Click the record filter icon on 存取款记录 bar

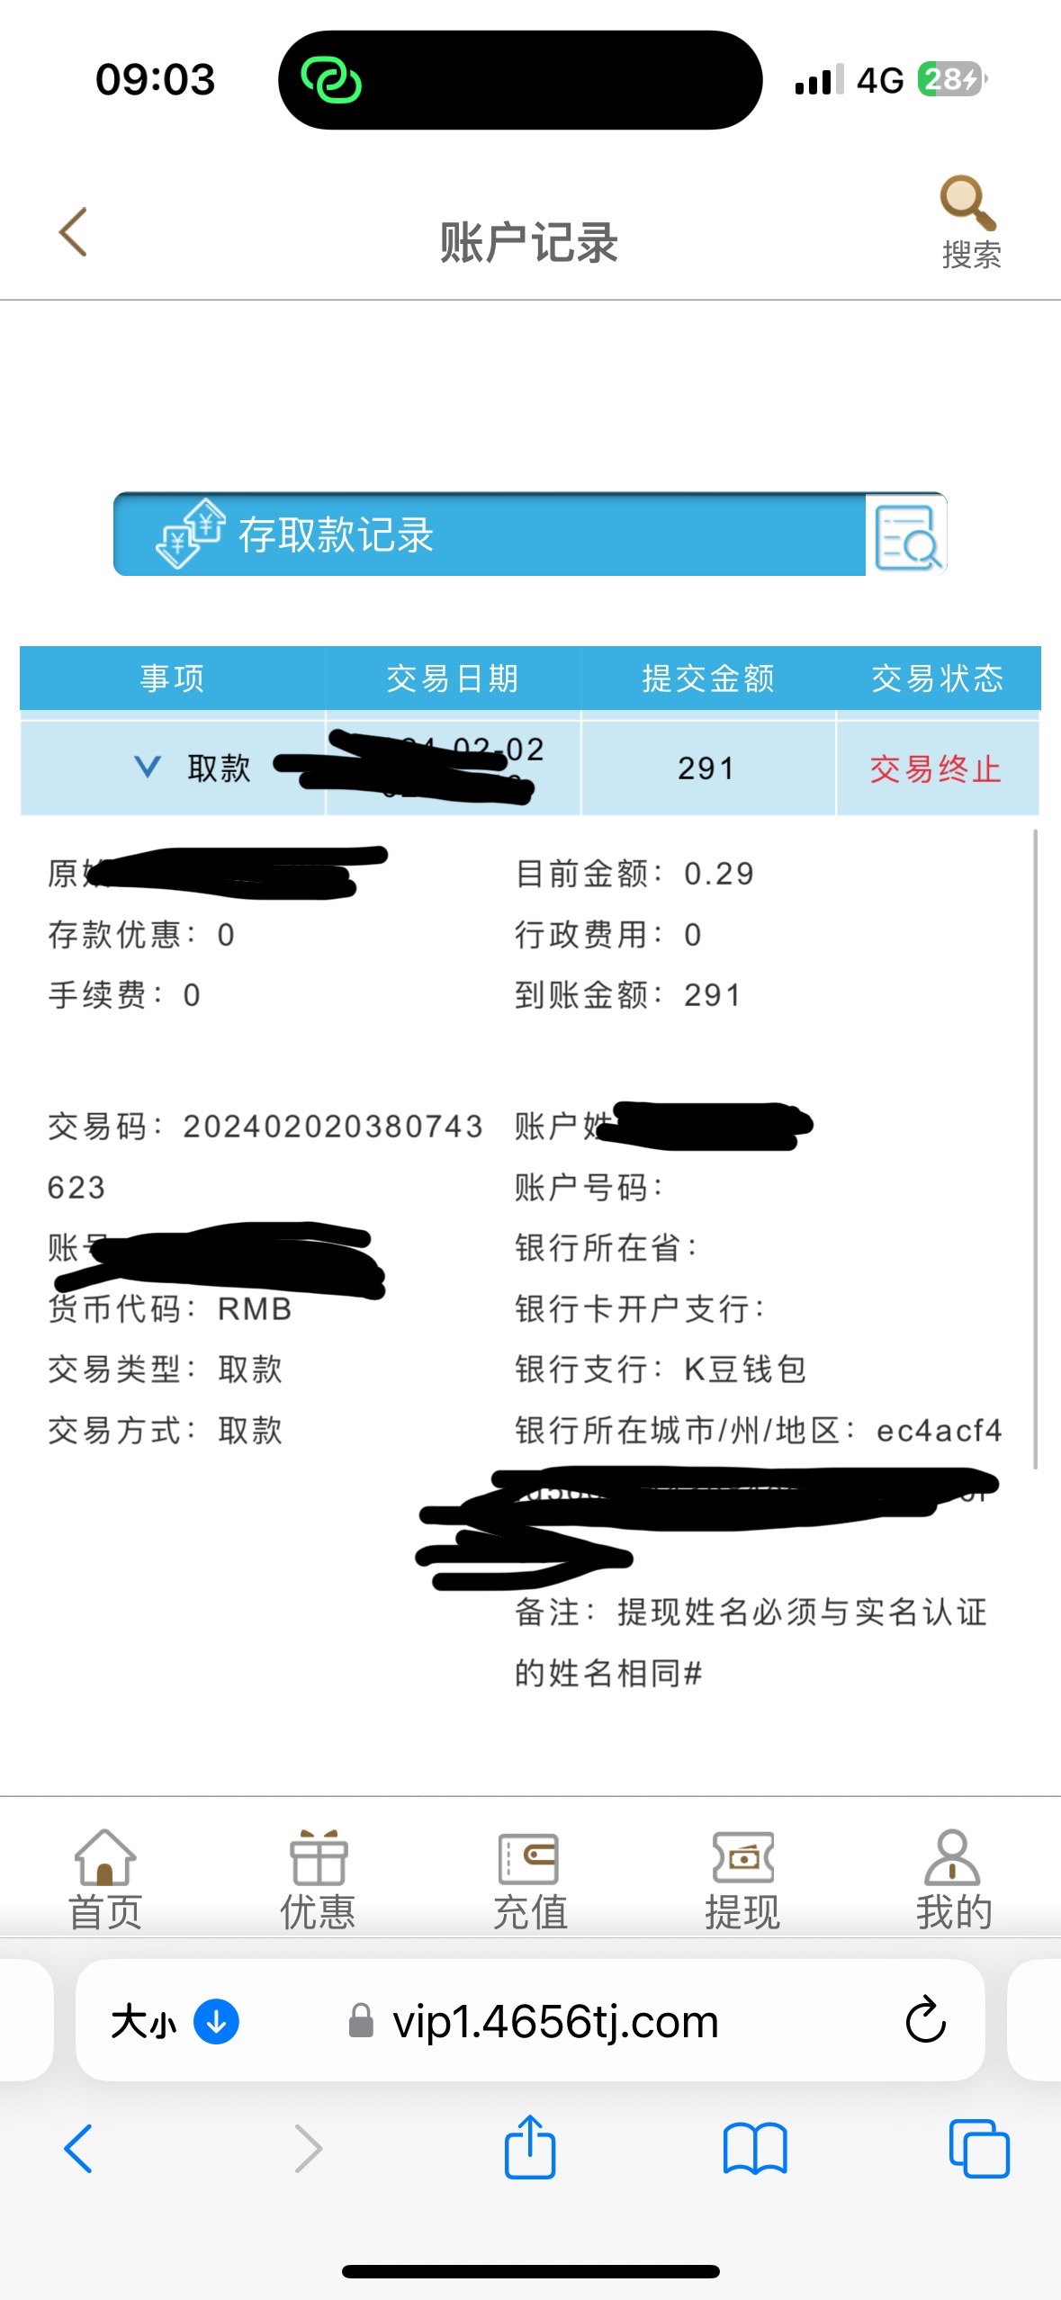(x=906, y=535)
